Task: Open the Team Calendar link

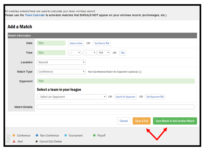Action: (34, 15)
